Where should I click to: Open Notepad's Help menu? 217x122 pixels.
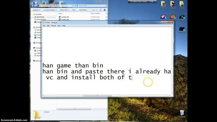pyautogui.click(x=64, y=26)
